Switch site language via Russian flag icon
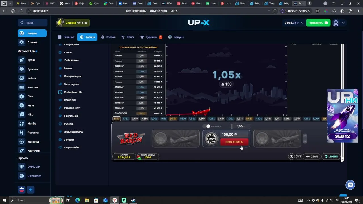 [x=22, y=190]
